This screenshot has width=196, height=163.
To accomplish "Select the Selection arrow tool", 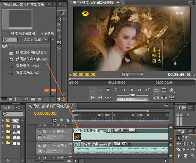I will point(179,138).
